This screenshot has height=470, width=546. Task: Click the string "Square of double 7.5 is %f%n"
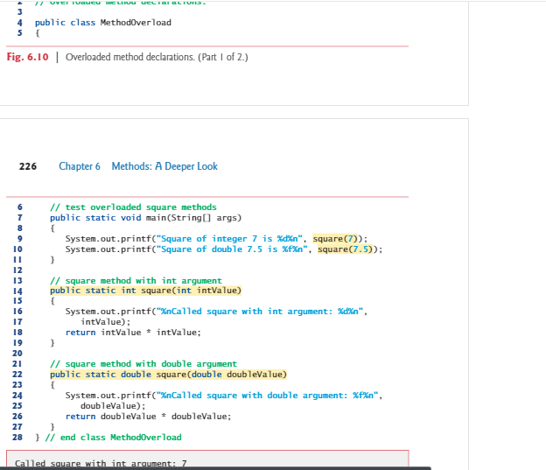tap(232, 249)
